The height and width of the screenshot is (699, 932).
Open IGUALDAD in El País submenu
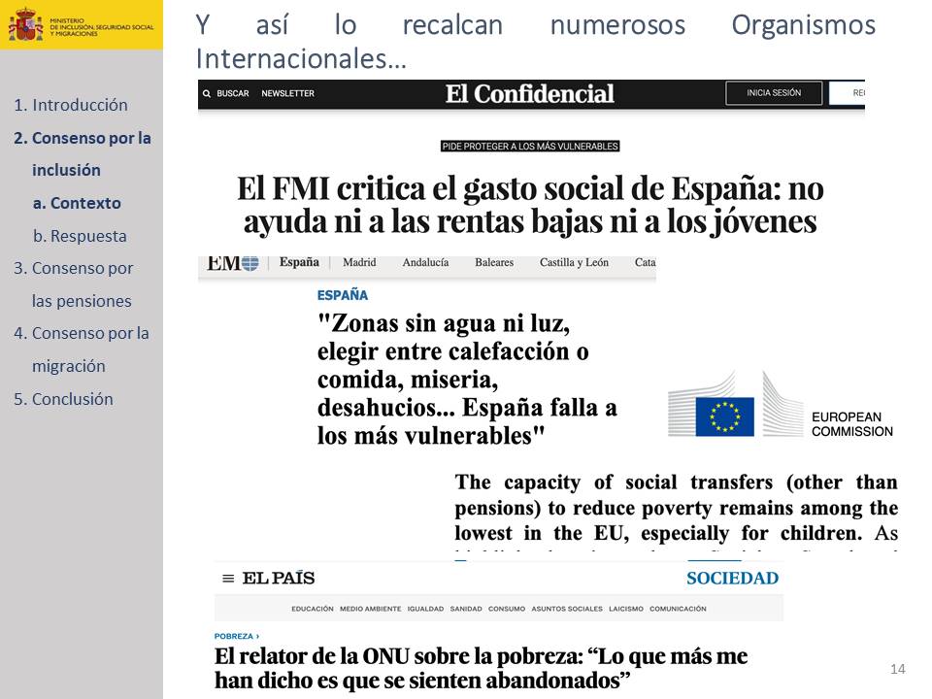[x=425, y=609]
